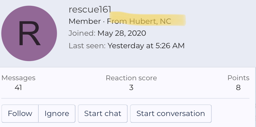Click the Points label
Viewport: 256px width, 127px height.
coord(238,78)
